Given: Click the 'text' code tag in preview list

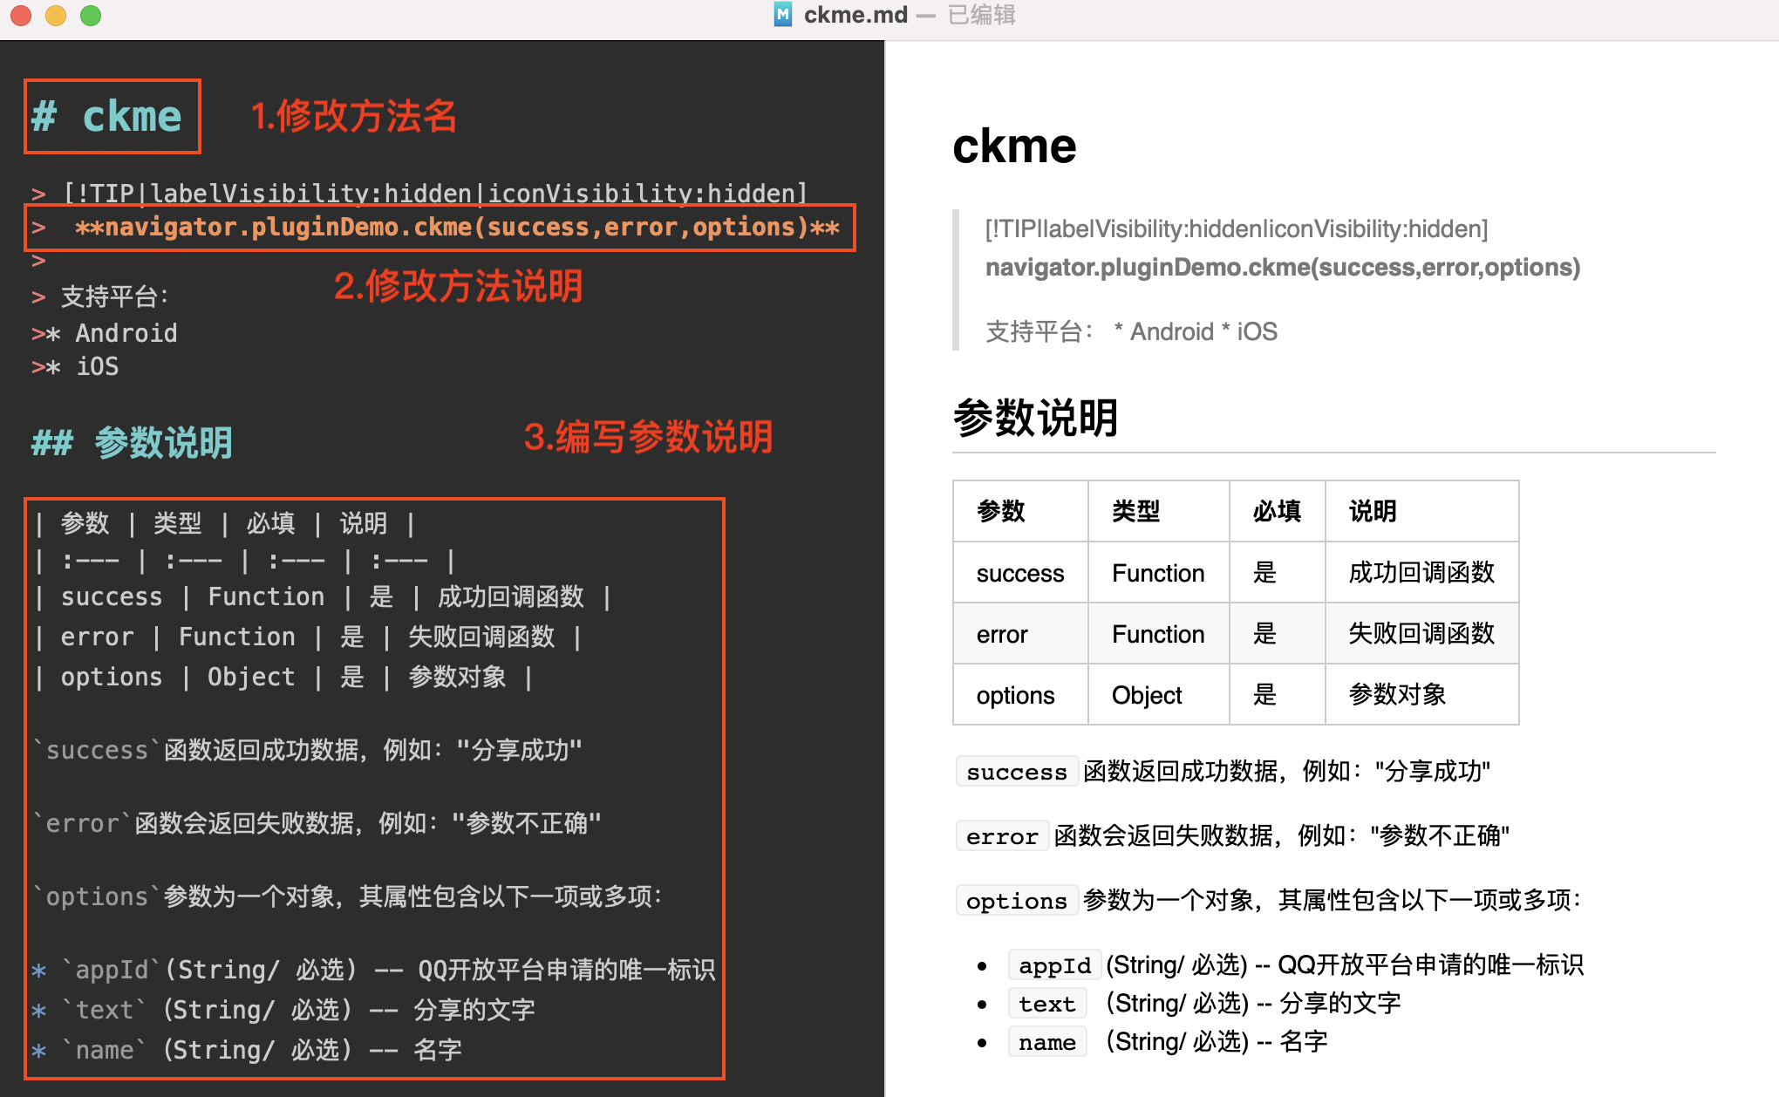Looking at the screenshot, I should [1047, 1004].
